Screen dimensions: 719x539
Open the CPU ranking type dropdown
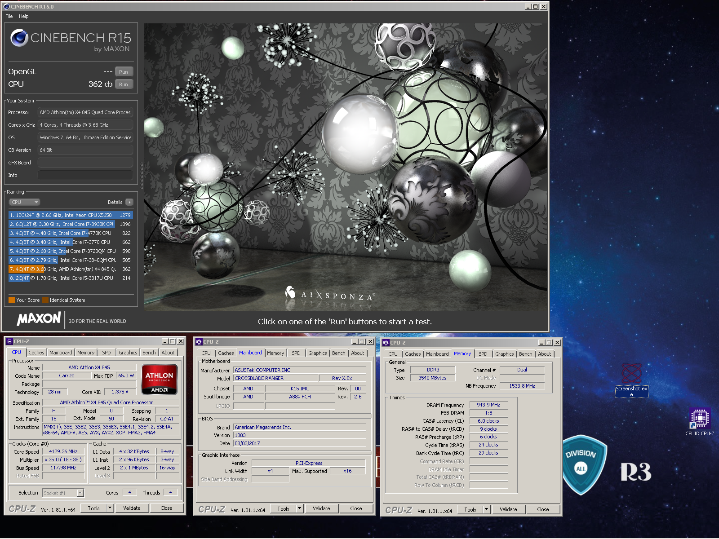coord(25,202)
